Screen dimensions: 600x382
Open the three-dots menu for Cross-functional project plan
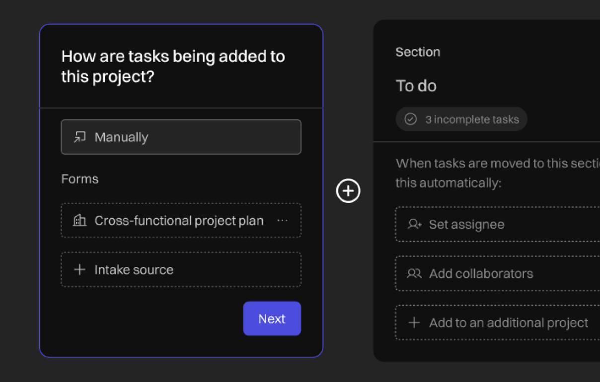click(282, 221)
